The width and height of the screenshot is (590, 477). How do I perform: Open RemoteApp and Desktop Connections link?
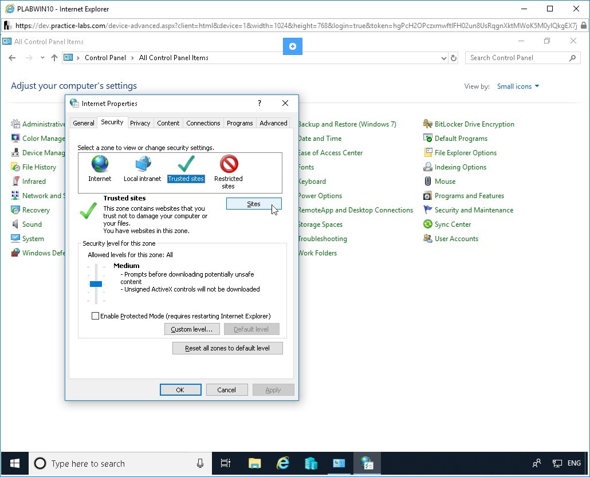356,210
